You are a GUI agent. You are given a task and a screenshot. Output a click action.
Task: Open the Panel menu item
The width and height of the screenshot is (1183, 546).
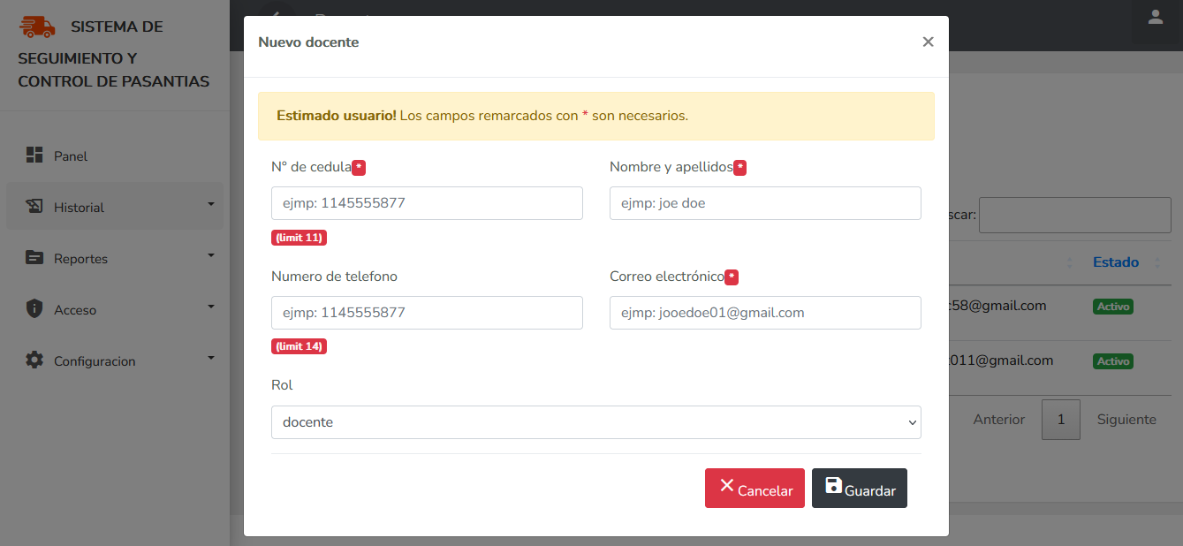71,156
